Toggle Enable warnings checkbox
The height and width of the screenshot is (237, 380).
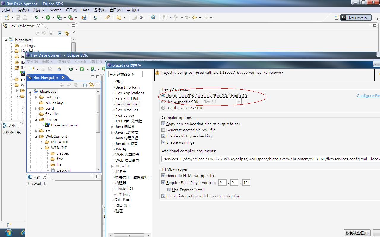coord(163,142)
